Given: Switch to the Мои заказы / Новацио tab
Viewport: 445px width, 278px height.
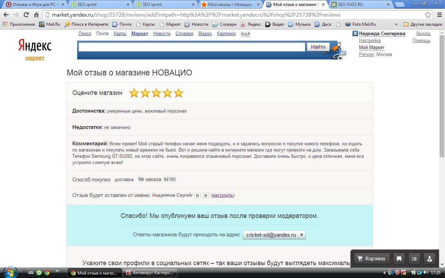Looking at the screenshot, I should 229,5.
